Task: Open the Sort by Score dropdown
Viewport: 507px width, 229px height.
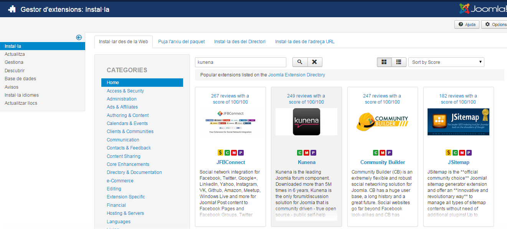Action: coord(446,62)
